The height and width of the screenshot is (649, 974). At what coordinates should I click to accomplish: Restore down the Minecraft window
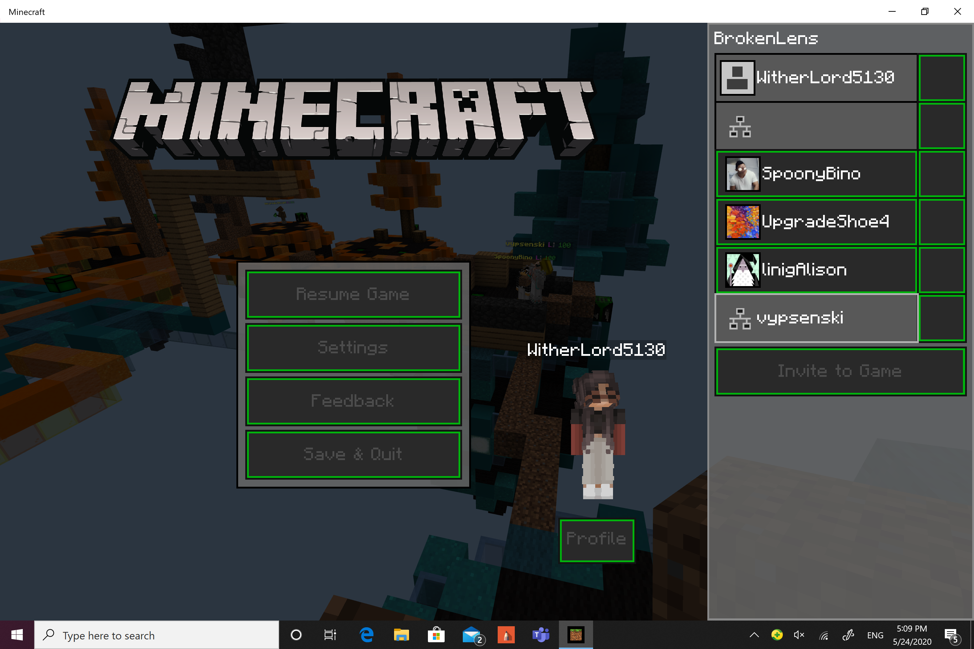925,12
